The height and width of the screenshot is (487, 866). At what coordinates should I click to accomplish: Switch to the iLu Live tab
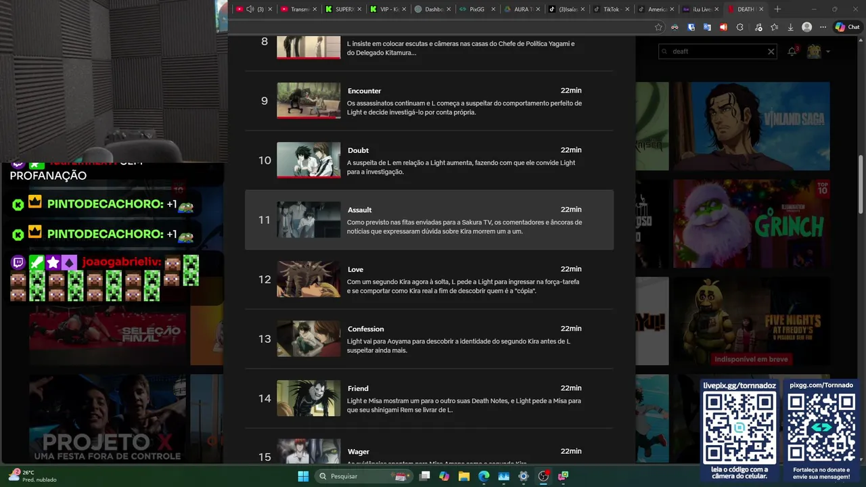(701, 9)
